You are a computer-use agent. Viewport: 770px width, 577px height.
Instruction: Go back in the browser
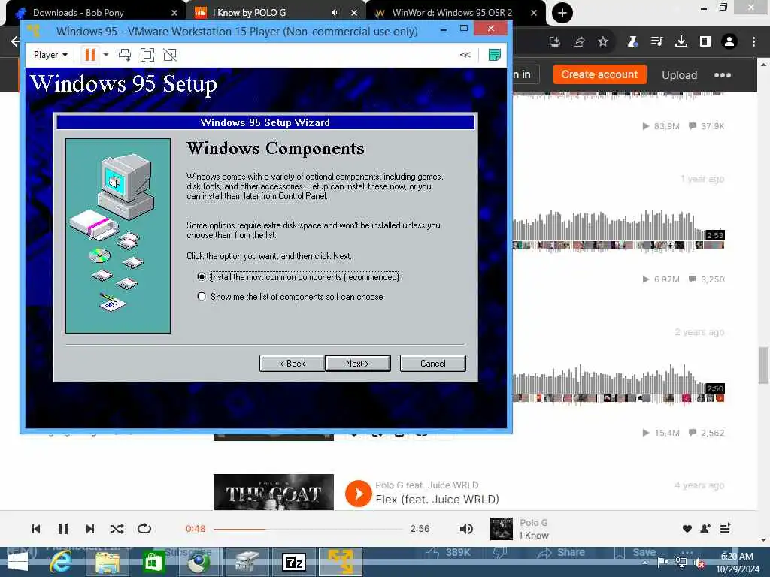[x=15, y=41]
